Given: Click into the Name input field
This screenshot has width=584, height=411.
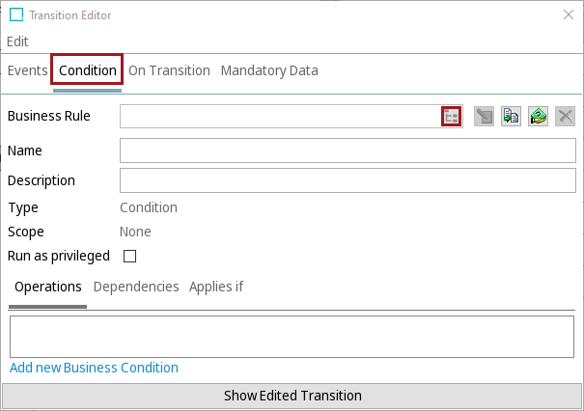Looking at the screenshot, I should pyautogui.click(x=348, y=151).
